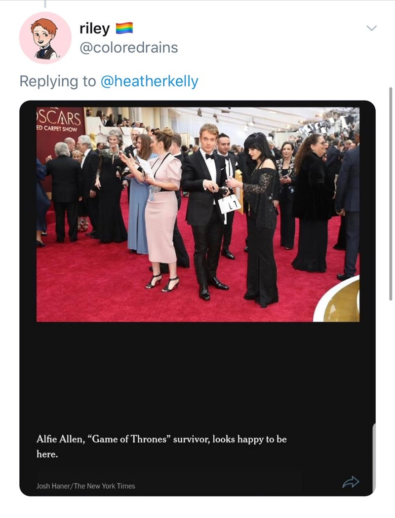
Task: Click the rainbow flag emoji beside riley
Action: click(x=124, y=29)
